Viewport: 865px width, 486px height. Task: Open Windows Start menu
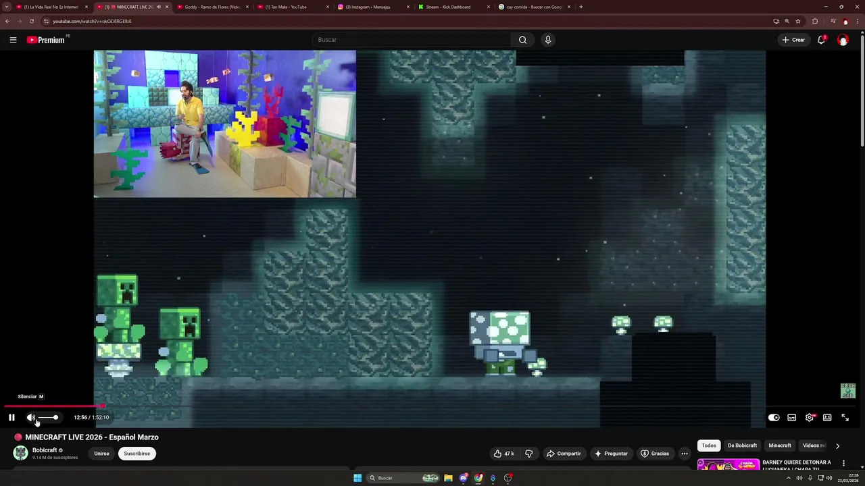357,478
